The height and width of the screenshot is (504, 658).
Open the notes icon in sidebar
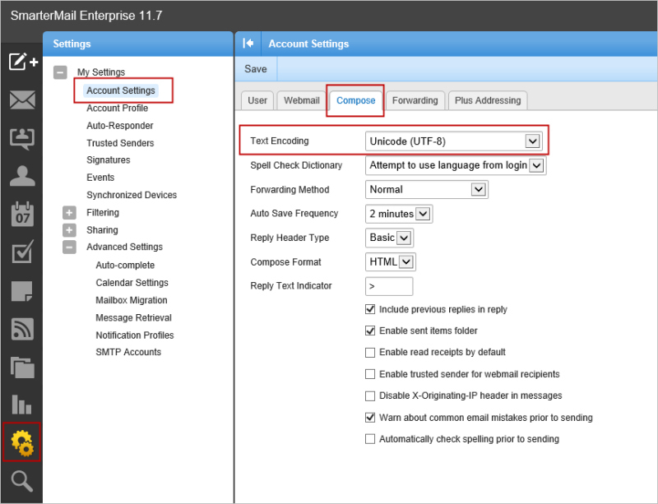point(22,291)
